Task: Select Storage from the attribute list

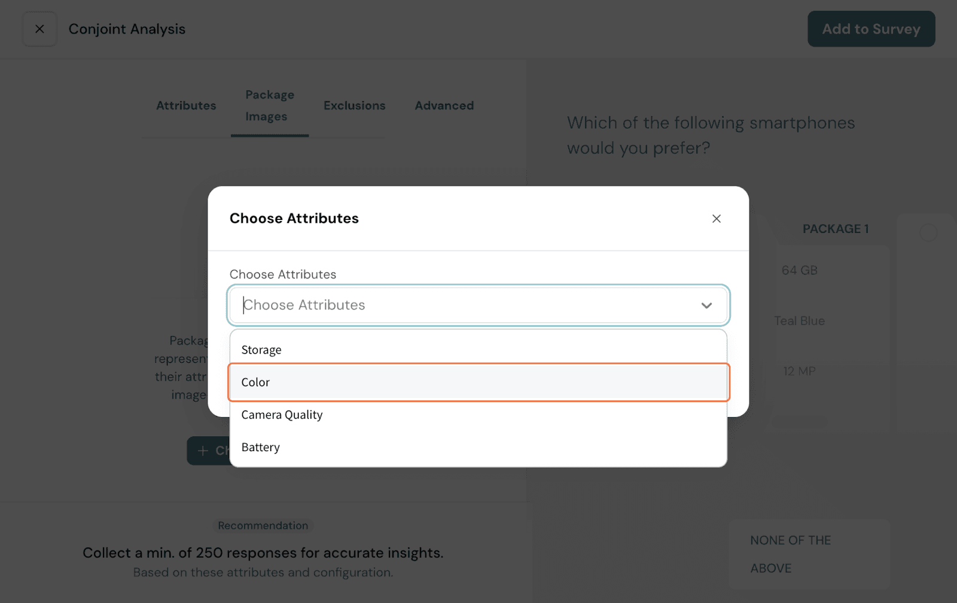Action: coord(261,350)
